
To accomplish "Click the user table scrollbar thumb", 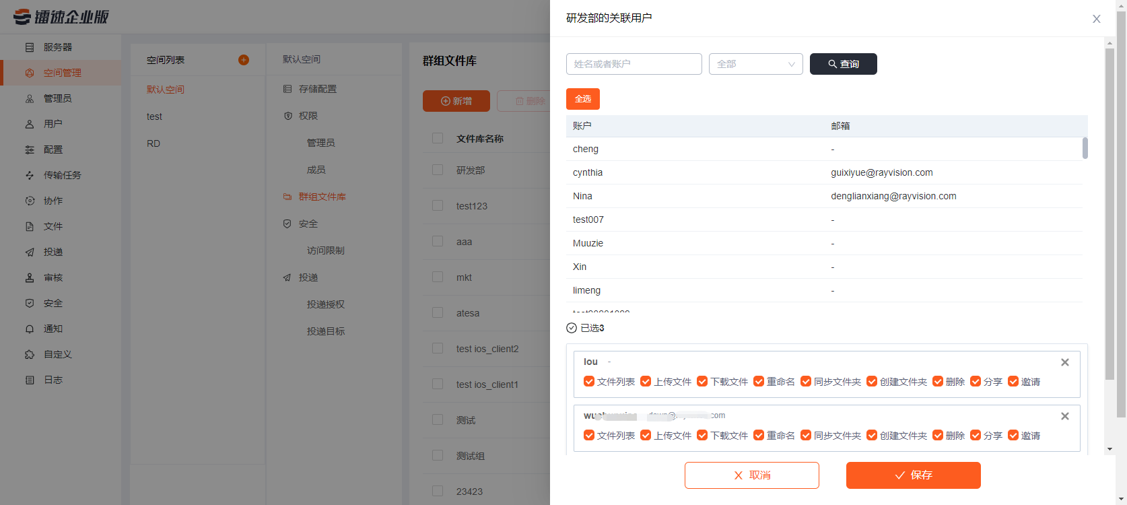I will click(1085, 148).
